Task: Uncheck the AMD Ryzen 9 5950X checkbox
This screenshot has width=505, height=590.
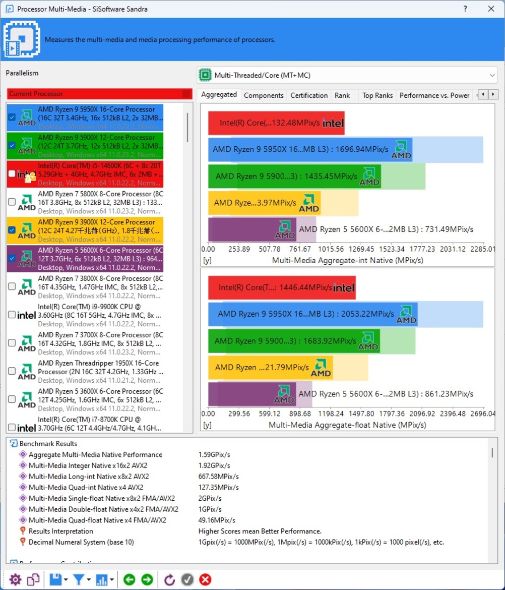Action: (12, 117)
